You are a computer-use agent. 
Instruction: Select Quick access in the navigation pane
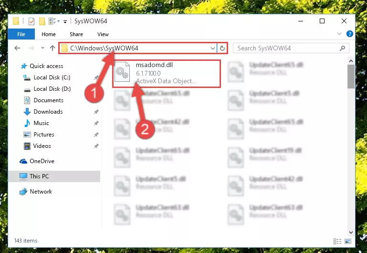(46, 66)
